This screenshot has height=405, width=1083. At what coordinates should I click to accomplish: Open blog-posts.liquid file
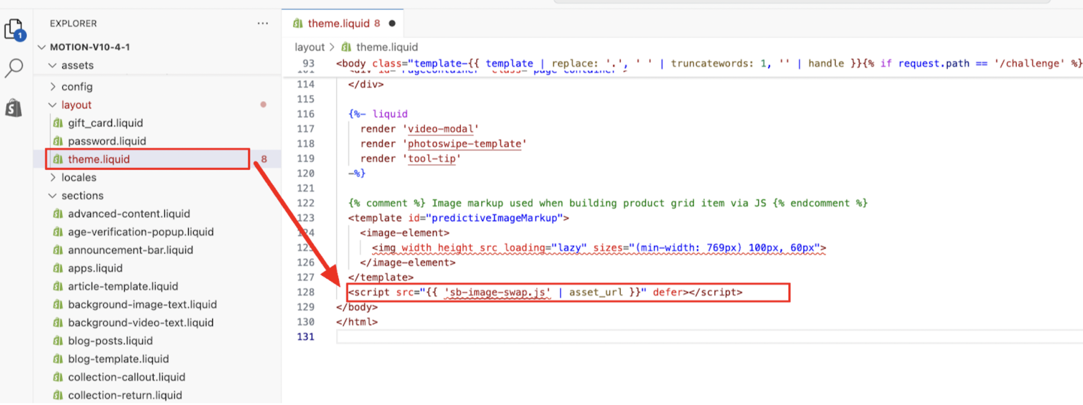(x=110, y=341)
